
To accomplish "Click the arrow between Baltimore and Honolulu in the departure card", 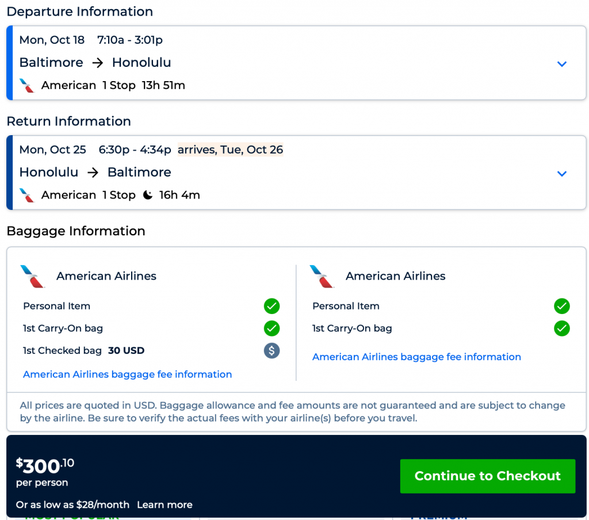I will coord(98,63).
